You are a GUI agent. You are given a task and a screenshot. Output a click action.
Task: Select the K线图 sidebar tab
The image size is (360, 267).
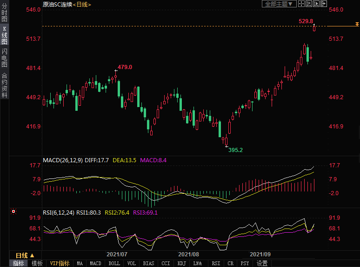click(x=4, y=35)
